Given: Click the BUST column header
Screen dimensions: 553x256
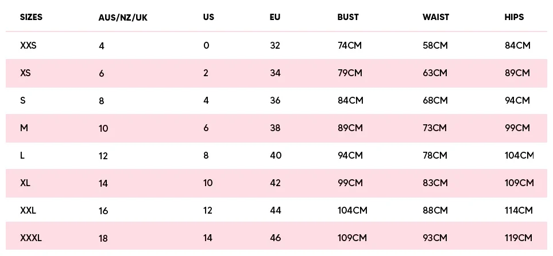Looking at the screenshot, I should pos(348,17).
